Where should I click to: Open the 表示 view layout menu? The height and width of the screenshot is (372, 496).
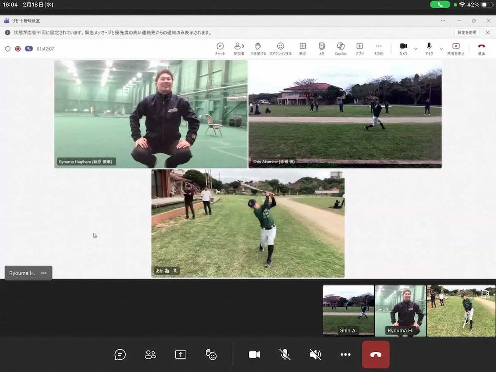tap(303, 48)
